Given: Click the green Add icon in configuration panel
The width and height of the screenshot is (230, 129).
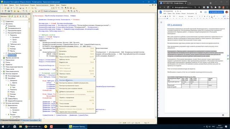Looking at the screenshot, I should [x=10, y=16].
